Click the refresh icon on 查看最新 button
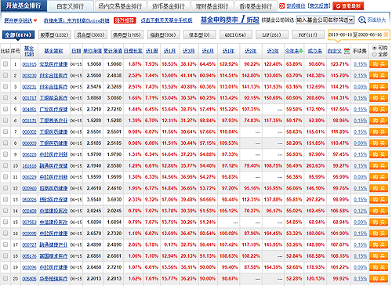Viewport: 392px width, 286px height. [338, 6]
